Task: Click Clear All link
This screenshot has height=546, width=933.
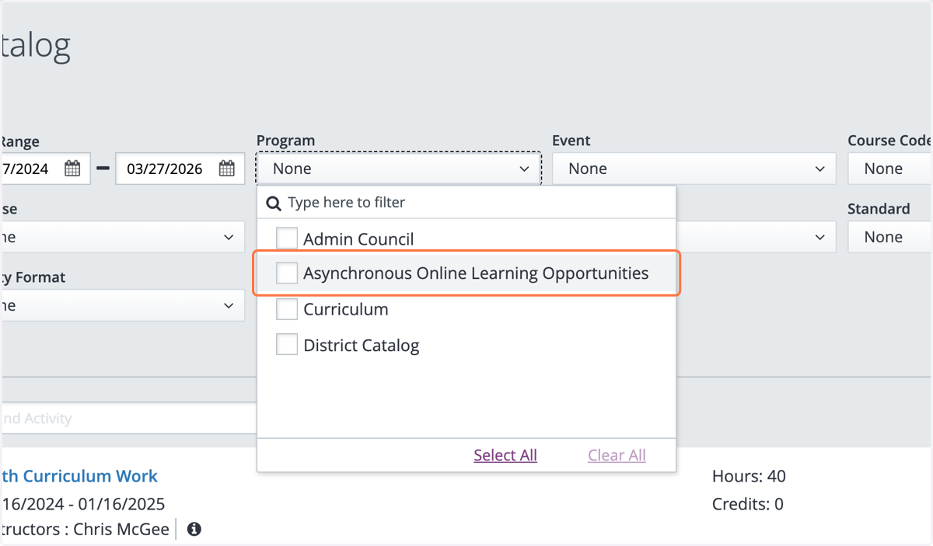Action: (x=617, y=455)
